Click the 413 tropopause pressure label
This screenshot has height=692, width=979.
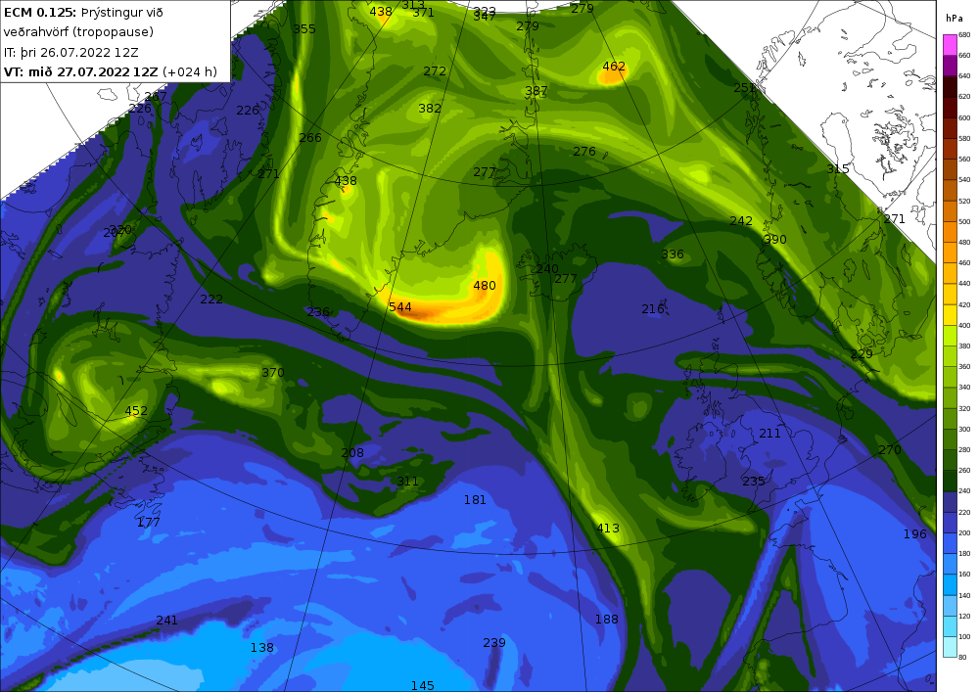[608, 529]
